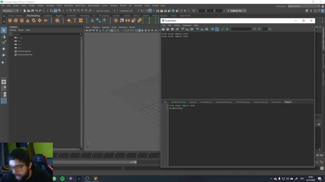The width and height of the screenshot is (325, 182).
Task: Click the Undo arrow icon
Action: coord(37,11)
